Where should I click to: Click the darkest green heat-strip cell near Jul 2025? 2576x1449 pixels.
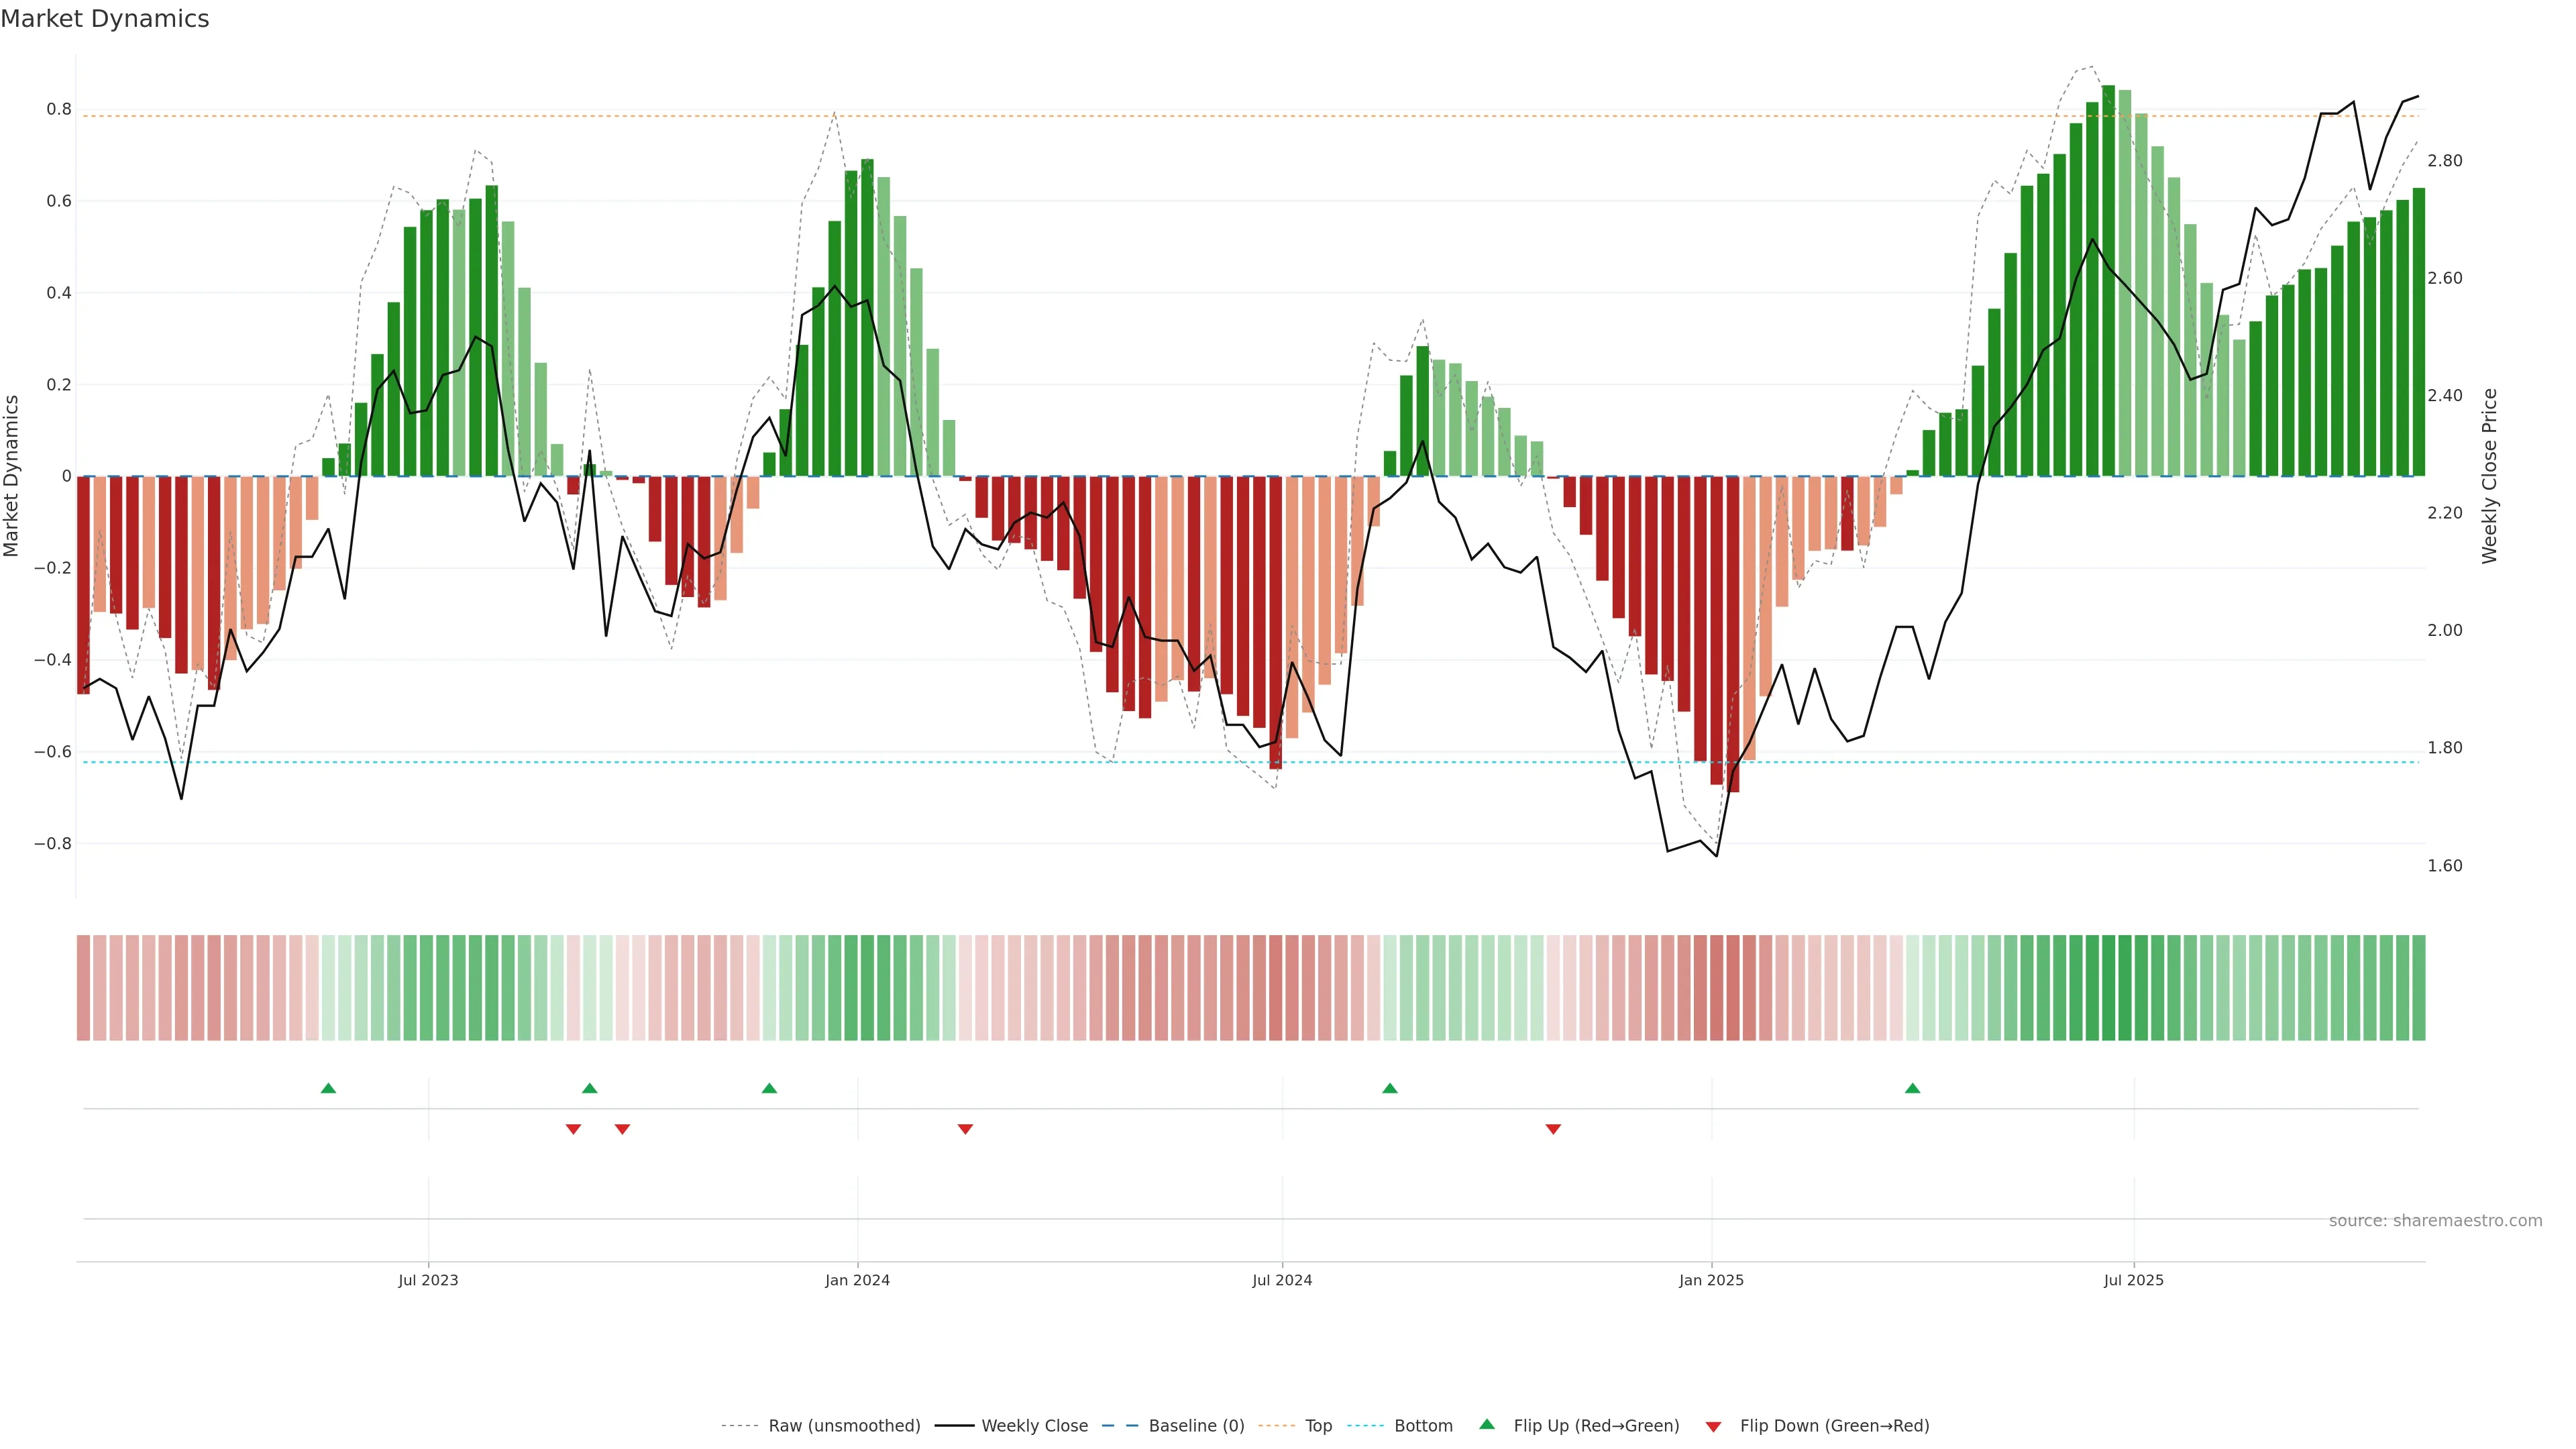click(2108, 988)
